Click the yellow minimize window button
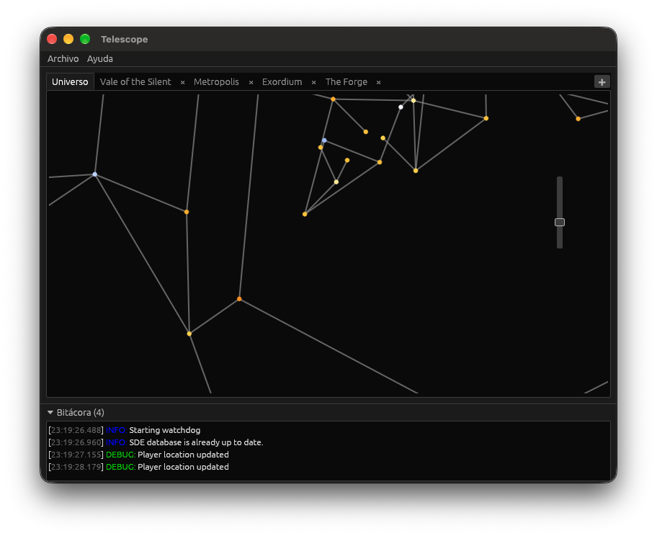 pyautogui.click(x=68, y=39)
